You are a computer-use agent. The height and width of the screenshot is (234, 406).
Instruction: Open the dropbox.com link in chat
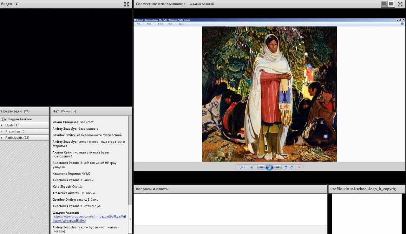[89, 219]
